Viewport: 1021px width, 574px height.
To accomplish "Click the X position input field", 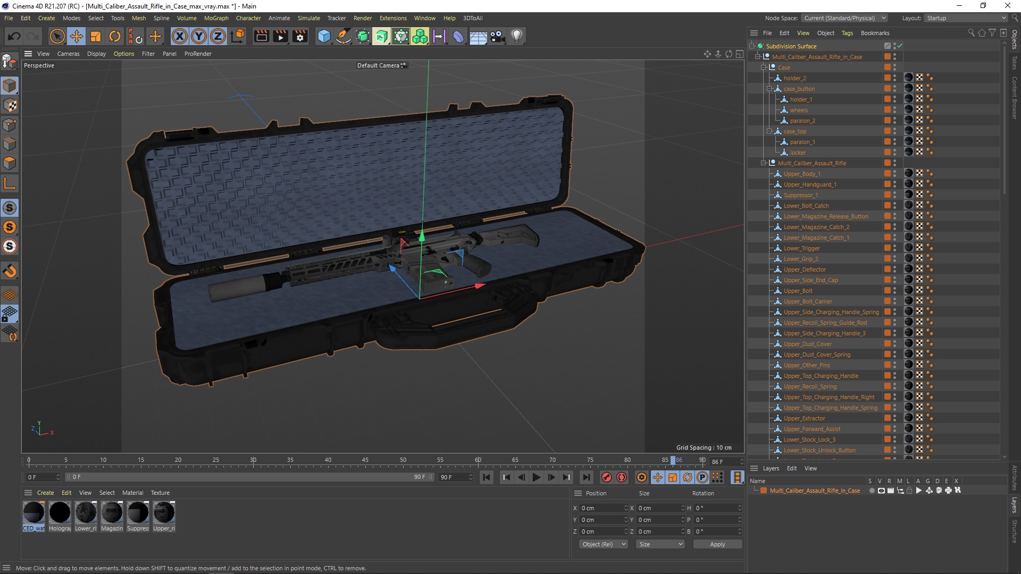I will click(604, 509).
